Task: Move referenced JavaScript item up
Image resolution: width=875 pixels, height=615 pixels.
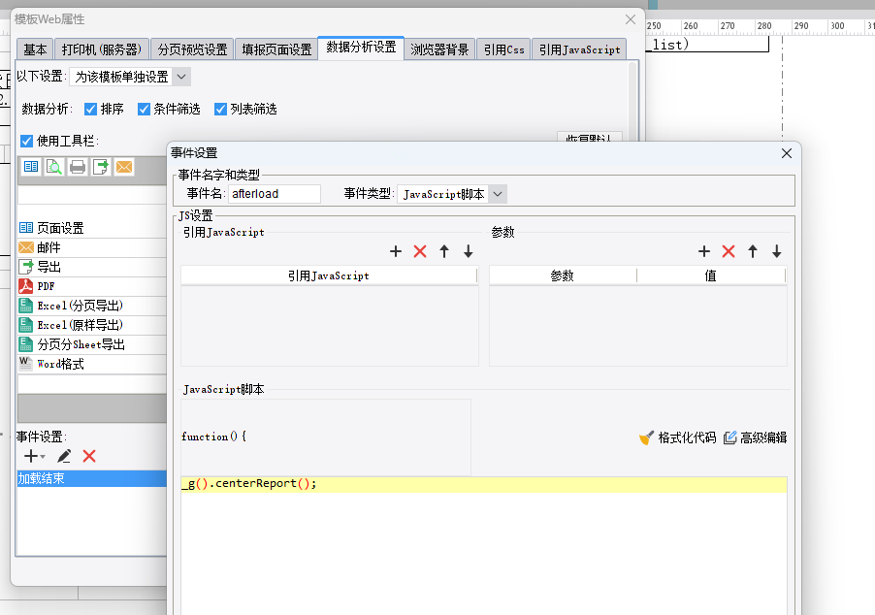Action: (444, 251)
